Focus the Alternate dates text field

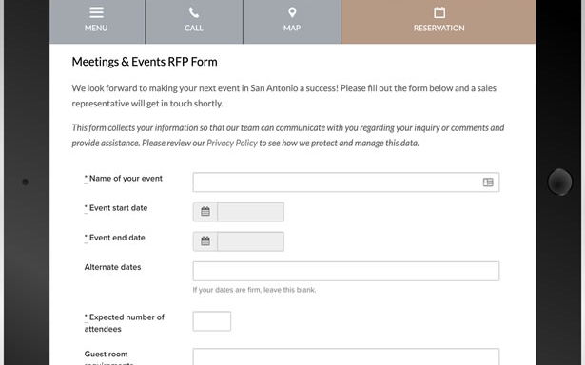click(x=346, y=271)
